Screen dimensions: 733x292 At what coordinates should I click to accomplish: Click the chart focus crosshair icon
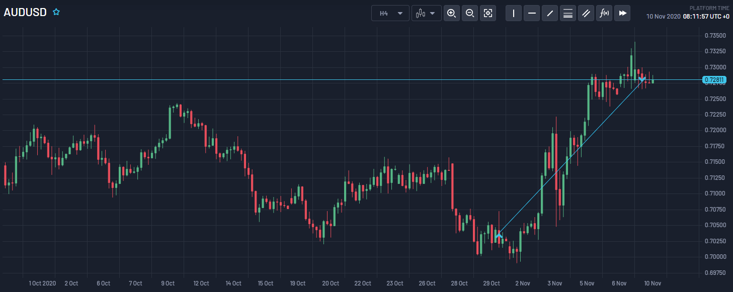point(488,13)
